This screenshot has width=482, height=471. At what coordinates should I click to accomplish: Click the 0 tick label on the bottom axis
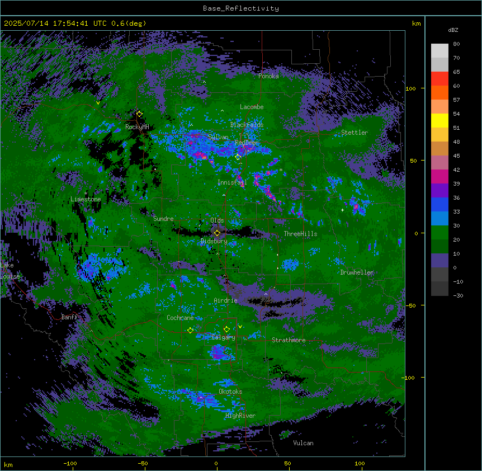(x=216, y=463)
